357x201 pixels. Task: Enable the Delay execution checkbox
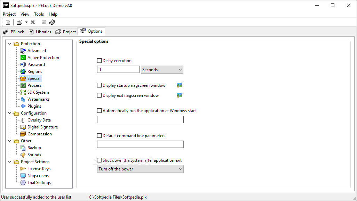click(99, 61)
